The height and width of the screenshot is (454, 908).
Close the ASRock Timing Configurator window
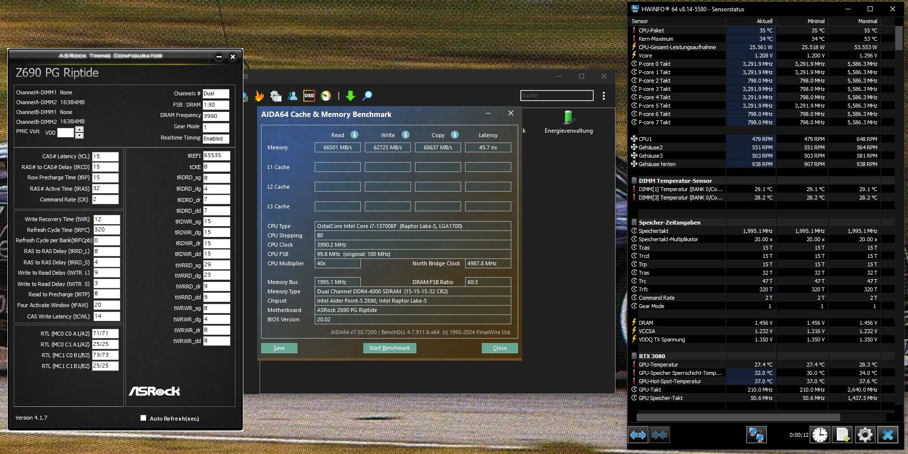tap(233, 57)
